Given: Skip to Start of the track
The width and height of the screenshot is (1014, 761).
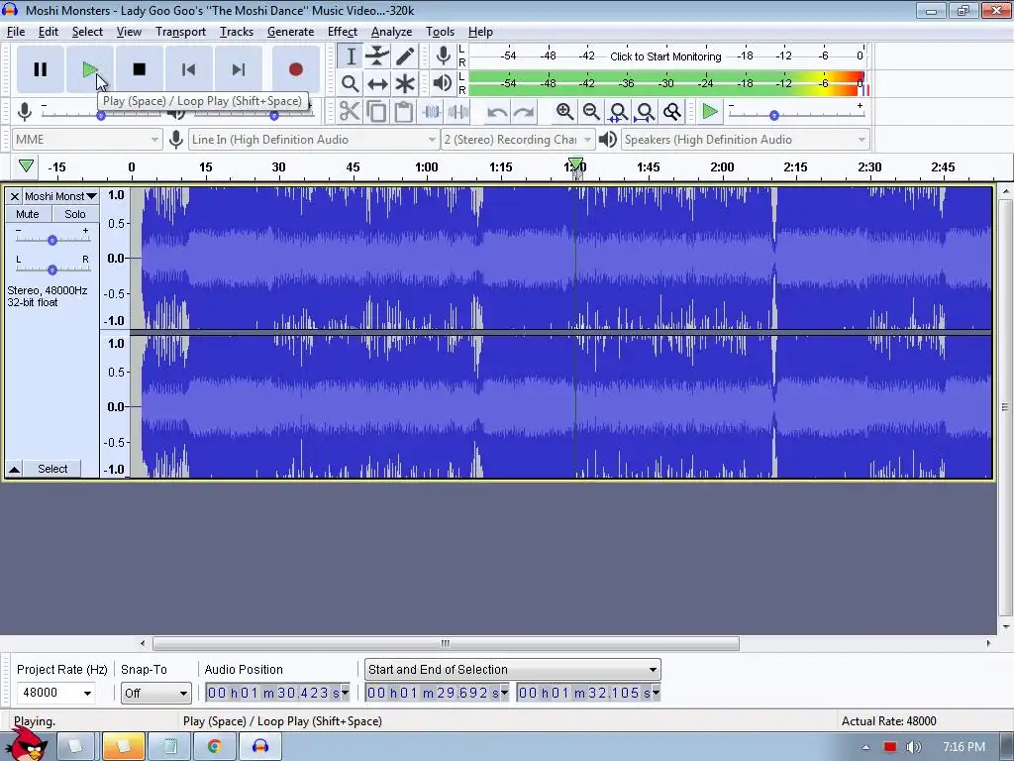Looking at the screenshot, I should point(189,69).
